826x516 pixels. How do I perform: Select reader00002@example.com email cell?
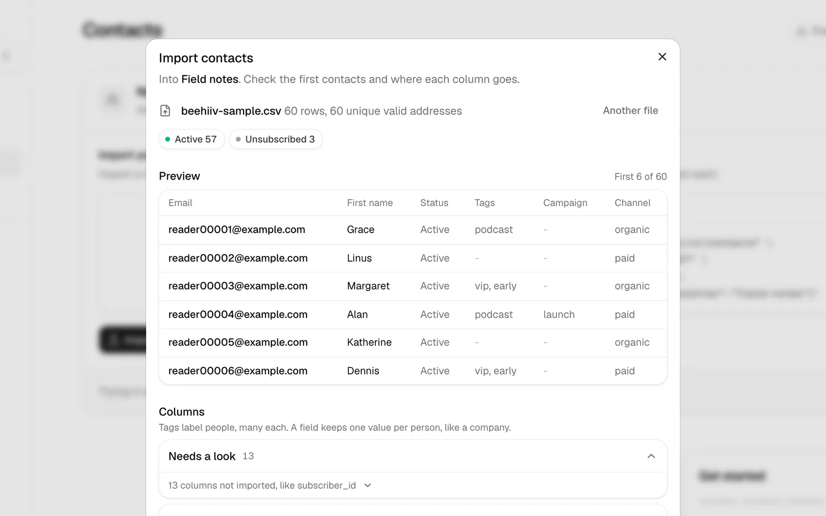[x=238, y=258]
